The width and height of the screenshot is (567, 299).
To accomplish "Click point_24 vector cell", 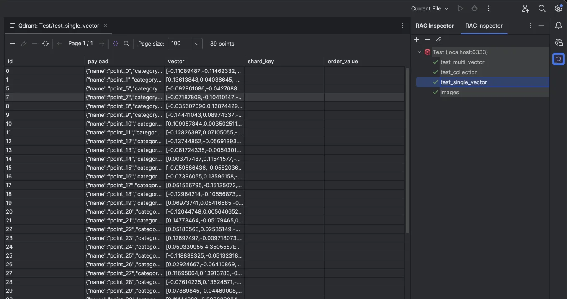I will coord(204,247).
